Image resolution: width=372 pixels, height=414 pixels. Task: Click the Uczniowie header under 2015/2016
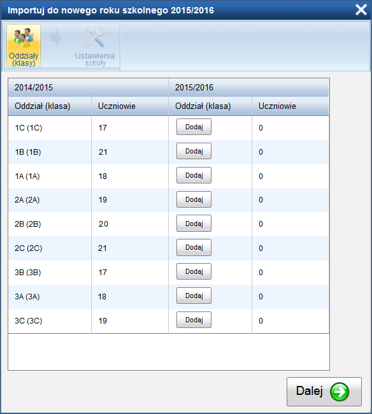(290, 106)
